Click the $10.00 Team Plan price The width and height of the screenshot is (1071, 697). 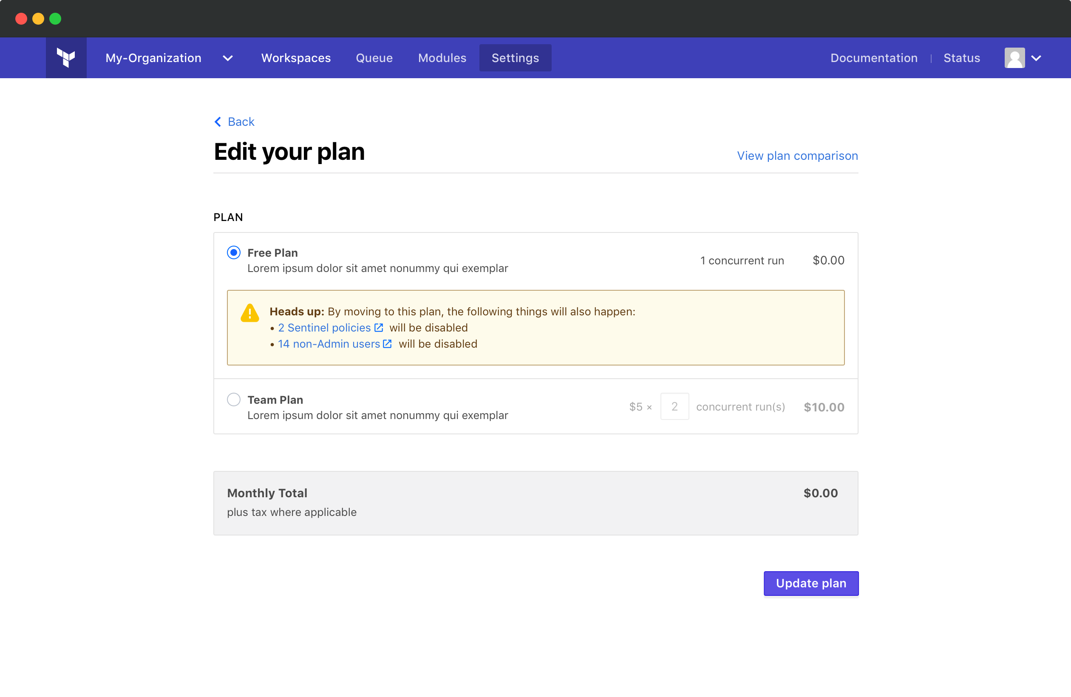(x=824, y=407)
